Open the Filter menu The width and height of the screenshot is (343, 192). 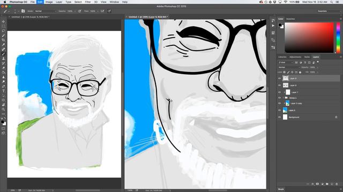(88, 2)
